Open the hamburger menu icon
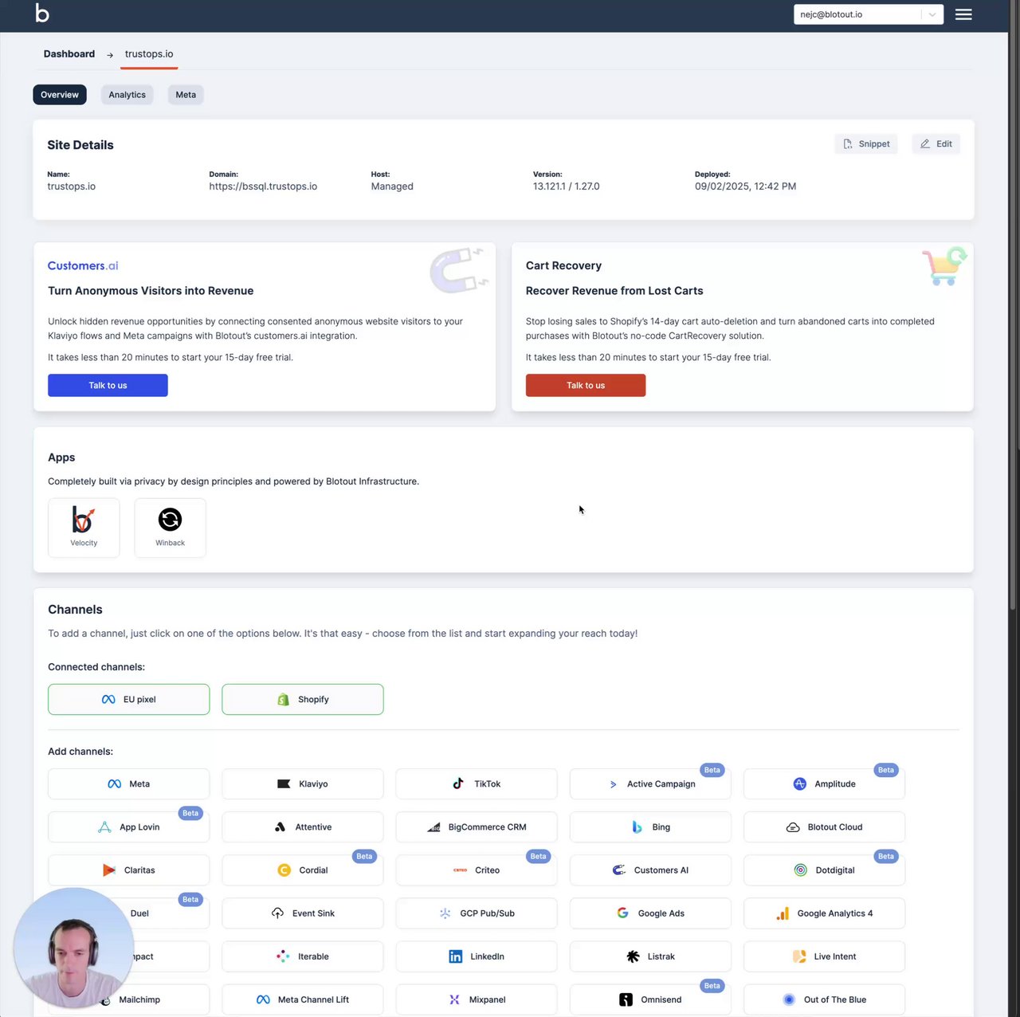 [963, 14]
